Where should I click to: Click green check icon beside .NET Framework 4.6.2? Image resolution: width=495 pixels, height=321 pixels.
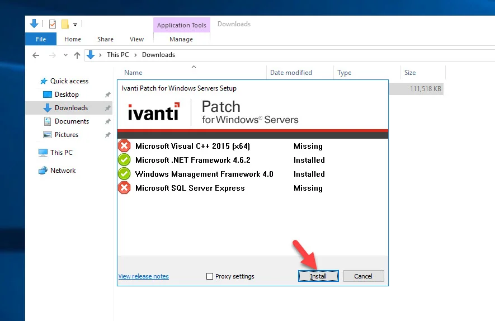pyautogui.click(x=124, y=160)
